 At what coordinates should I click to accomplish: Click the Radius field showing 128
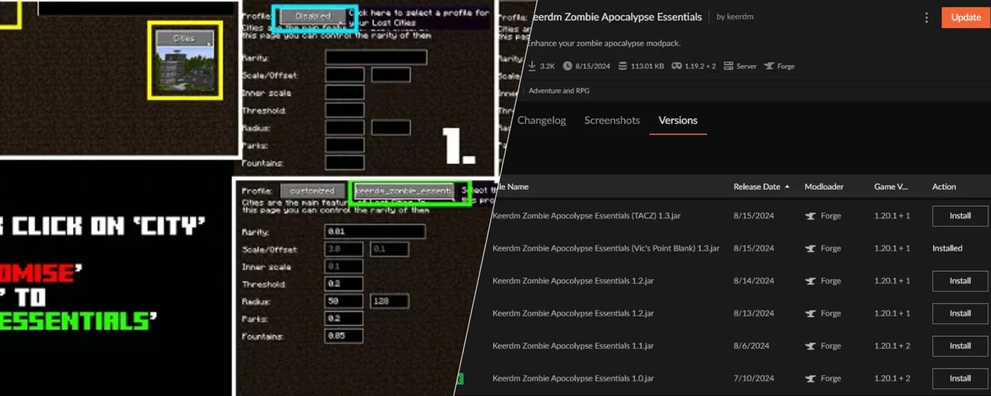[390, 301]
